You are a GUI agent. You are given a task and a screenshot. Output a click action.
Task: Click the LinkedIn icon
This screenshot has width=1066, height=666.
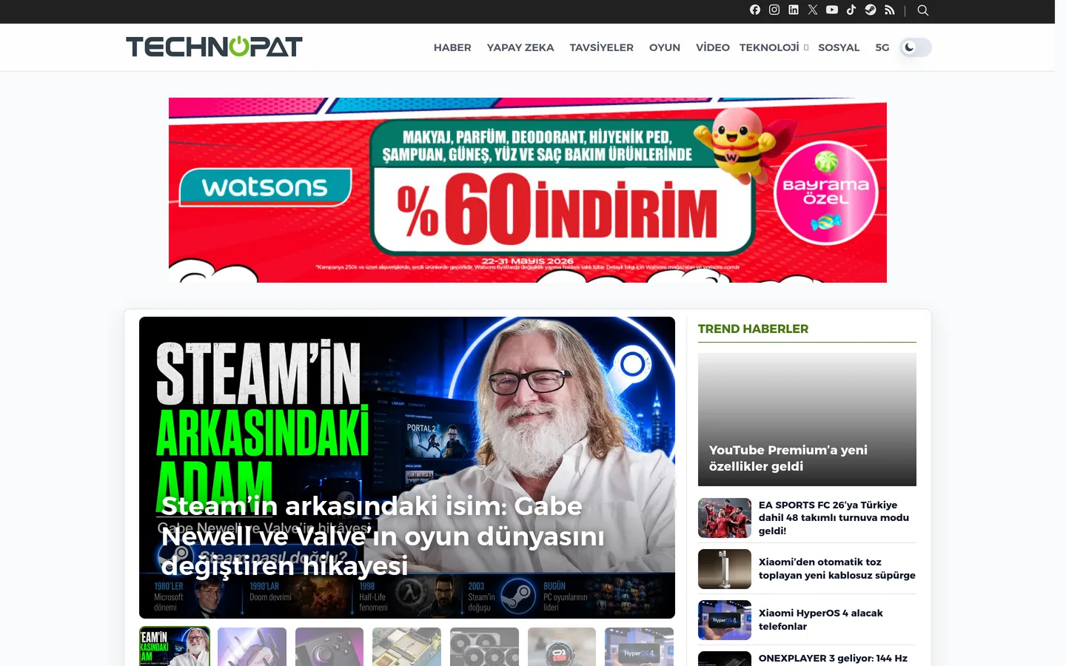pos(794,10)
